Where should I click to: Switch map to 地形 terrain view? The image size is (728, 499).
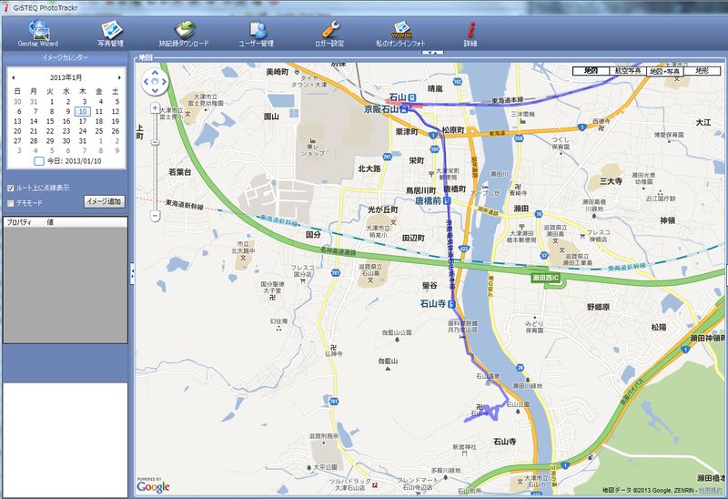702,71
